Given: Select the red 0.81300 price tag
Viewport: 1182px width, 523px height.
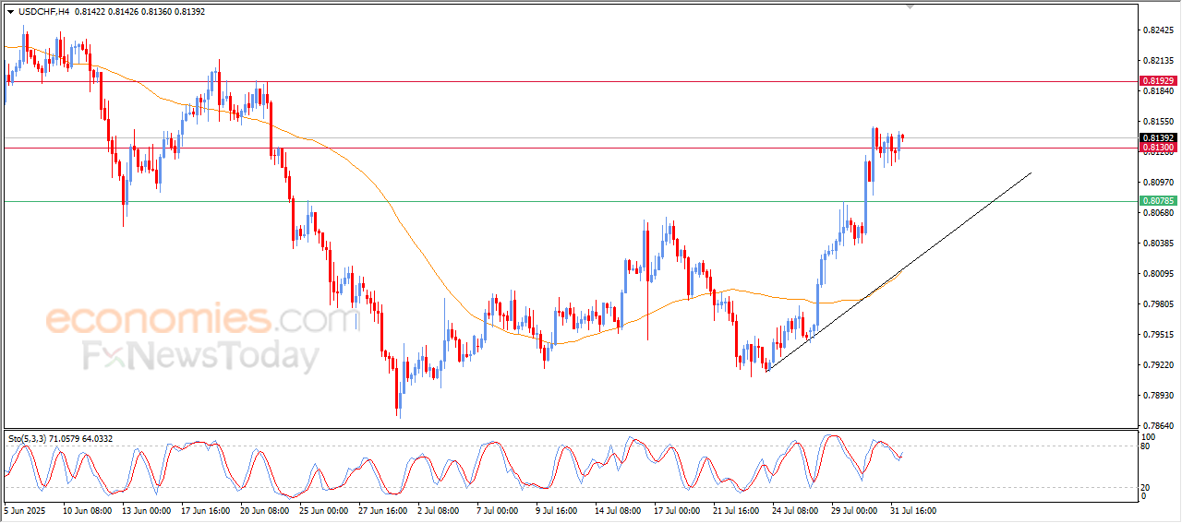Looking at the screenshot, I should [x=1158, y=148].
